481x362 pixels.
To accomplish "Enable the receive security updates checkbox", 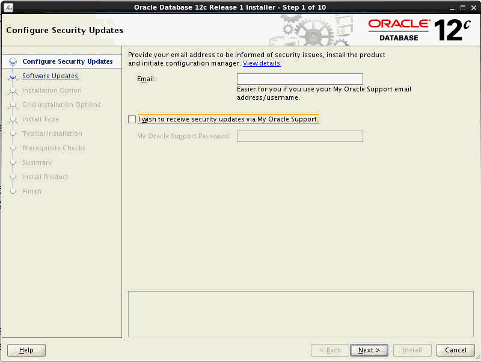I will tap(132, 119).
